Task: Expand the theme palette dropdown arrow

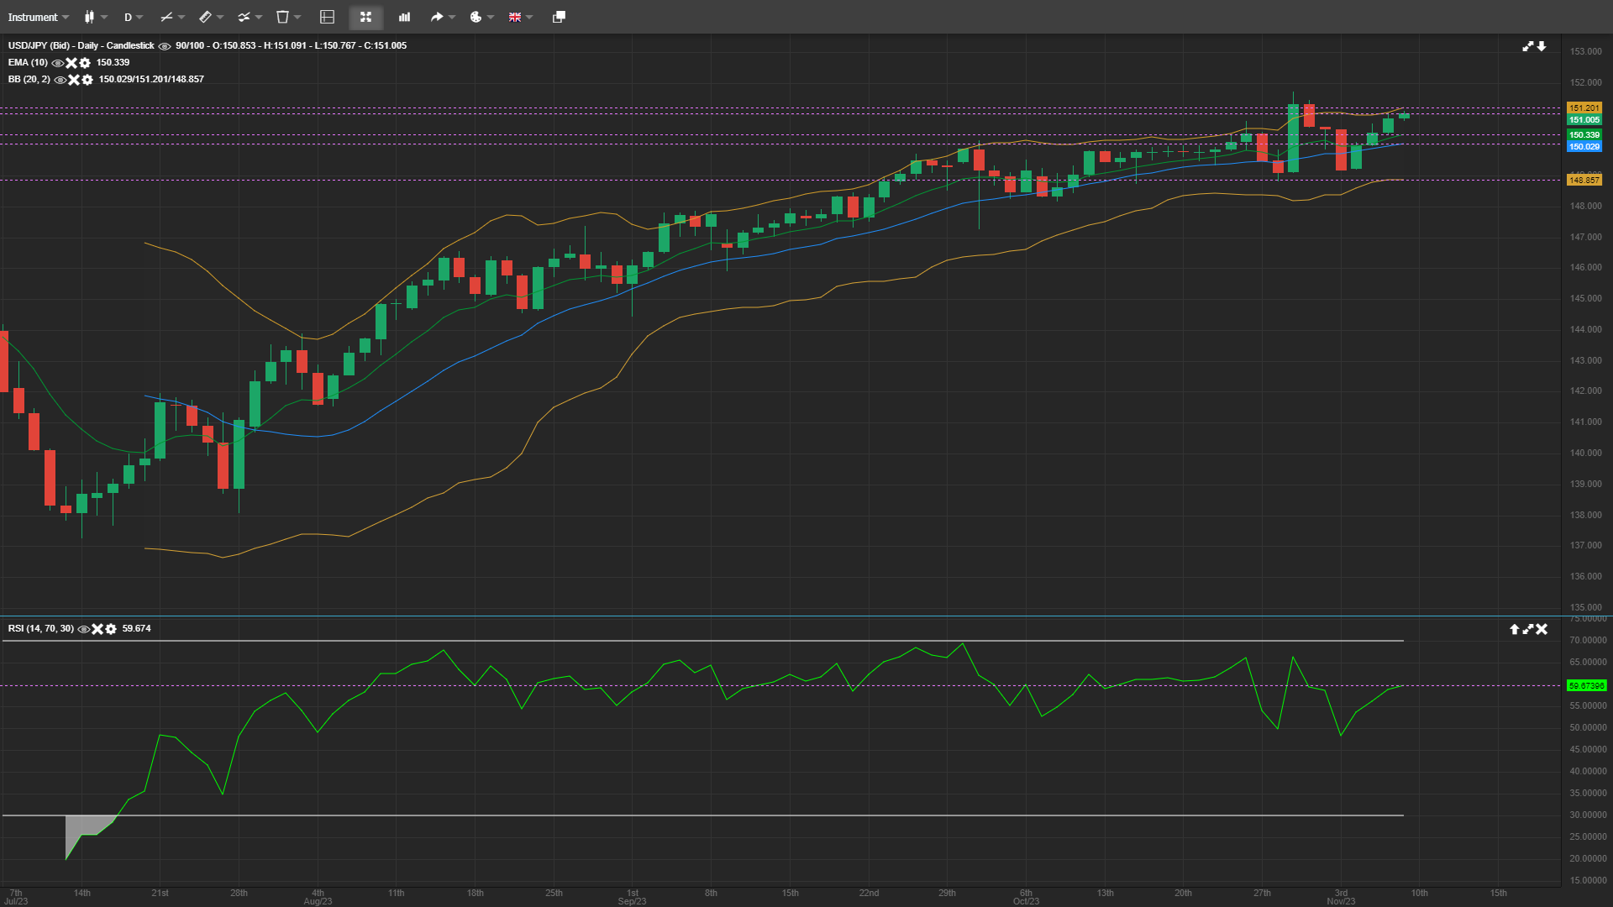Action: 491,17
